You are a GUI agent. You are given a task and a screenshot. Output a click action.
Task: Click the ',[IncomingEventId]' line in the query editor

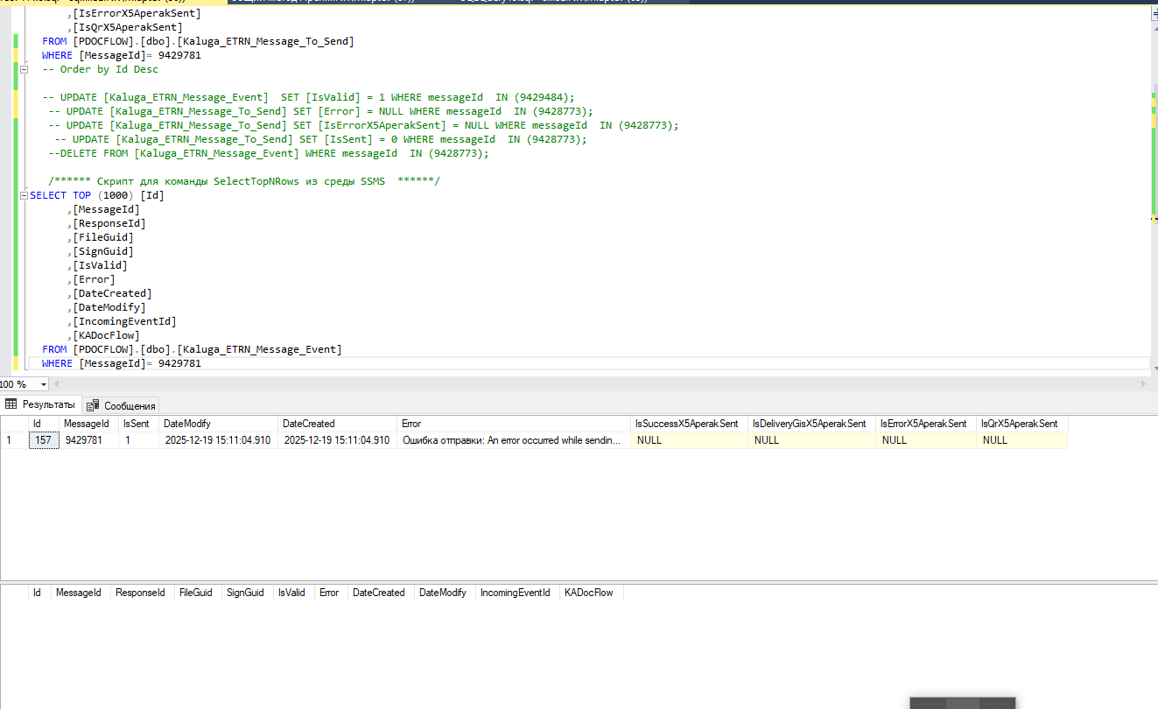pyautogui.click(x=122, y=321)
